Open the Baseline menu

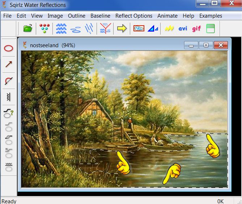100,16
